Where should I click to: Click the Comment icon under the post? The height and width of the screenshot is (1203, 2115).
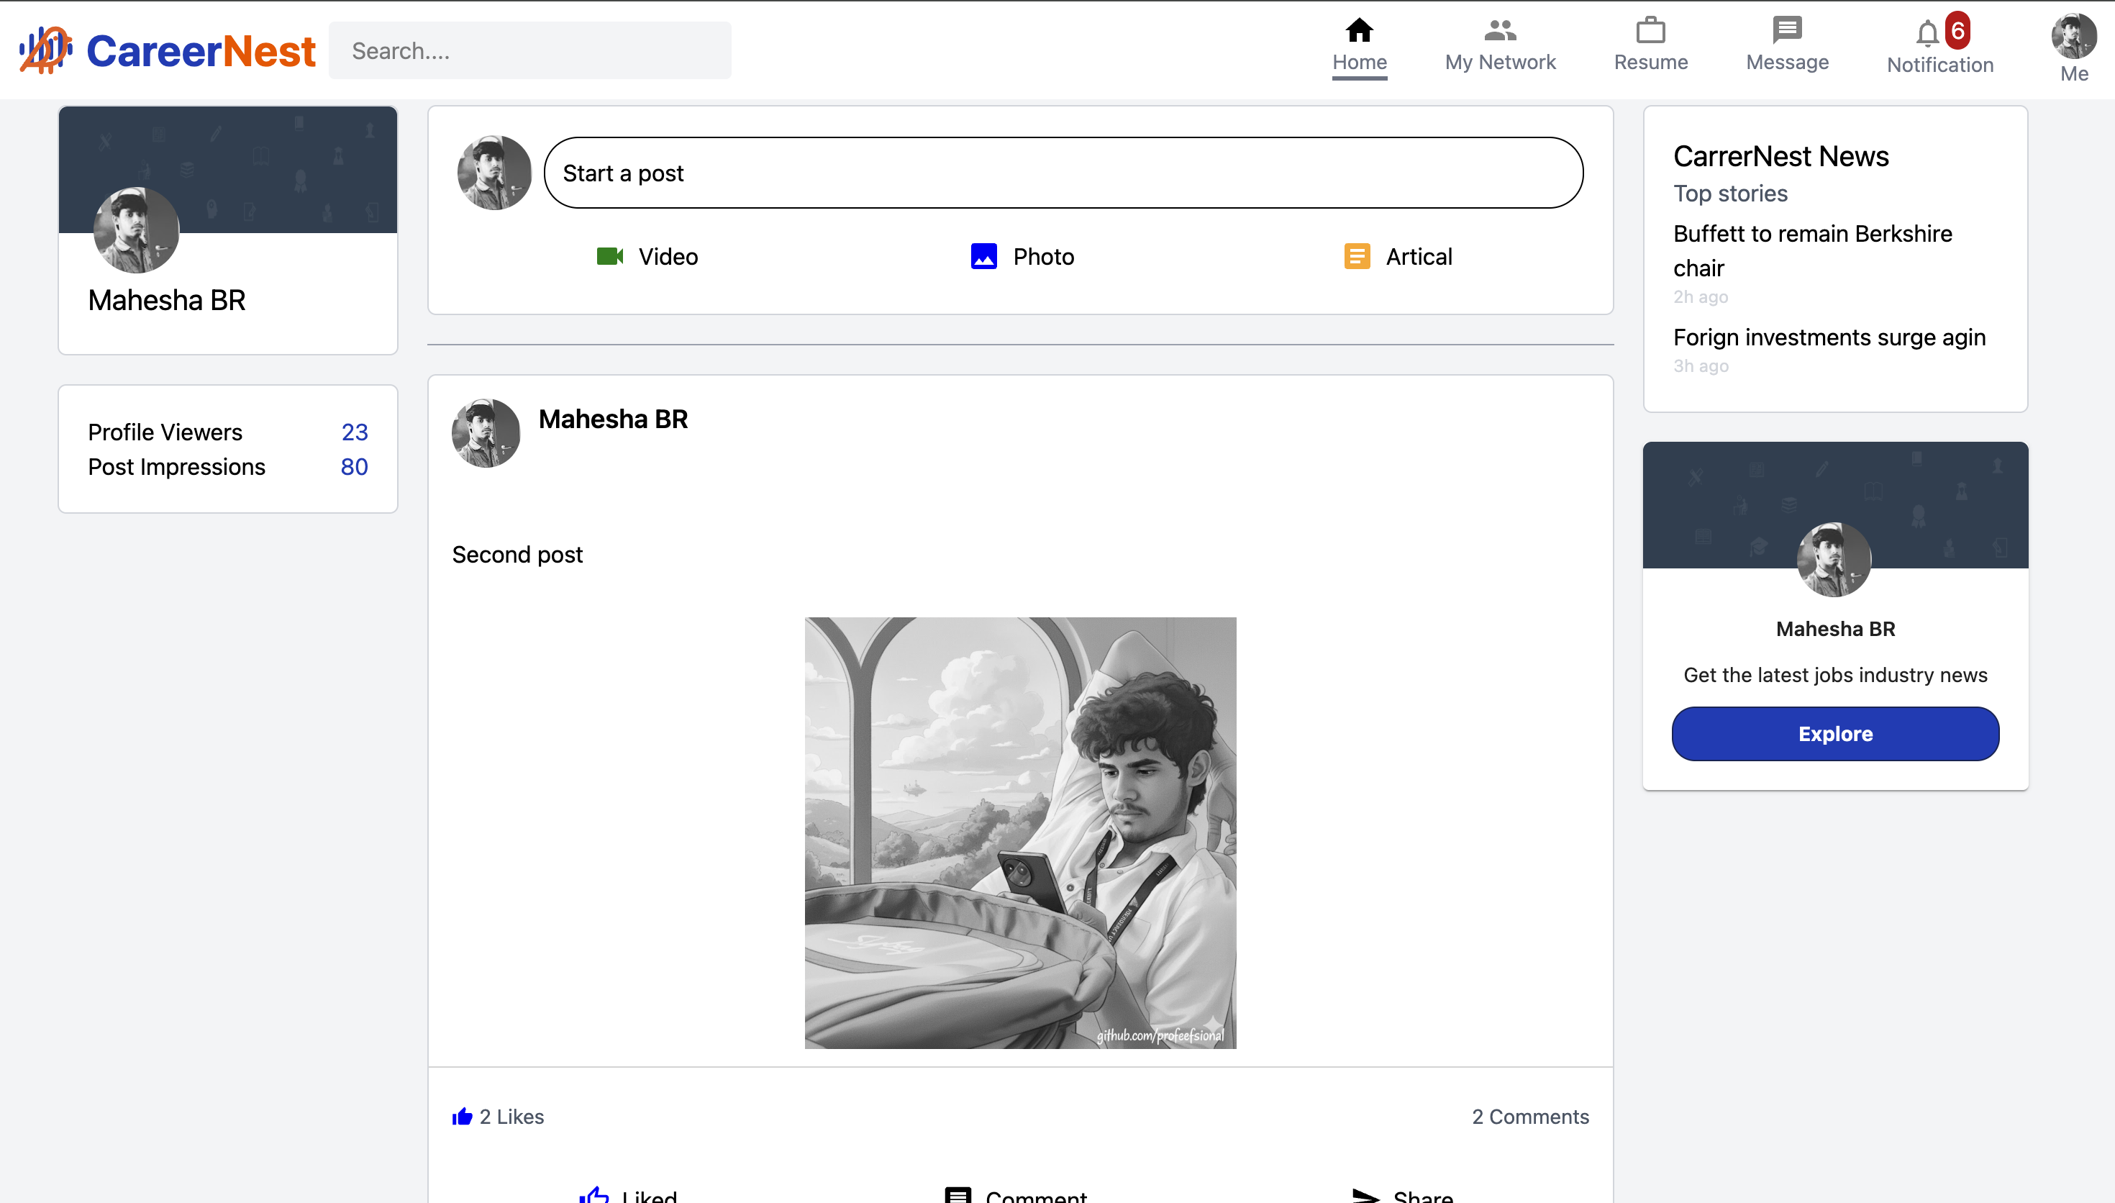958,1195
